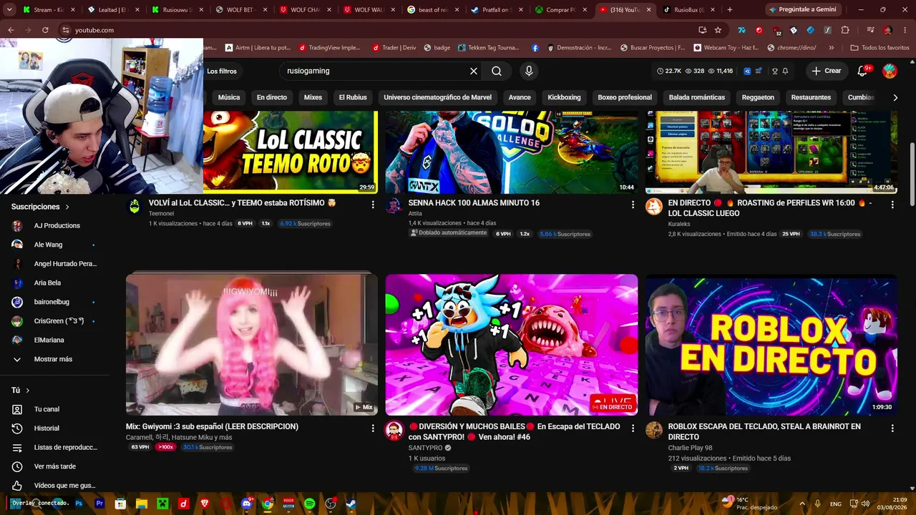Image resolution: width=916 pixels, height=515 pixels.
Task: Open the Kuraleks channel avatar
Action: click(x=654, y=207)
